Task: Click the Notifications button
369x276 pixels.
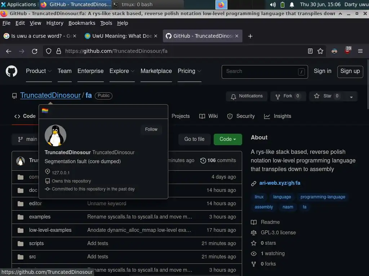Action: pos(246,96)
